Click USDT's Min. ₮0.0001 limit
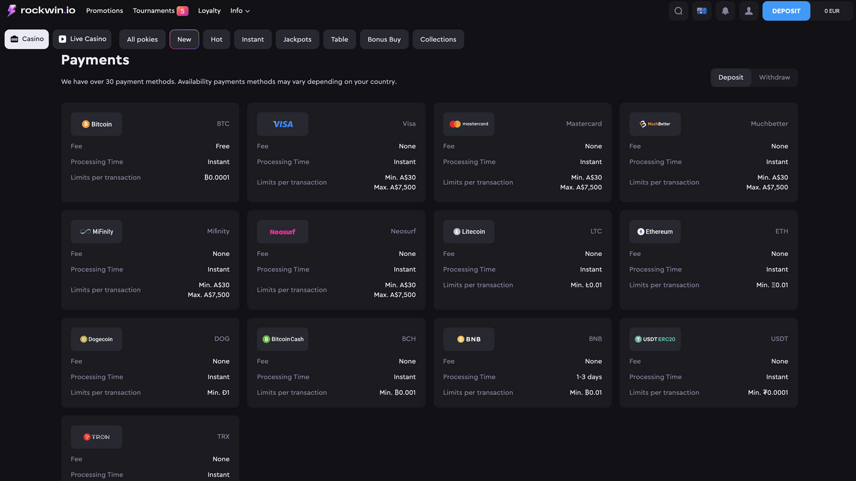Viewport: 856px width, 481px height. (x=768, y=392)
